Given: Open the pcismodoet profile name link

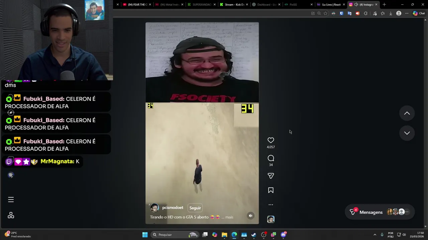Looking at the screenshot, I should coord(173,208).
